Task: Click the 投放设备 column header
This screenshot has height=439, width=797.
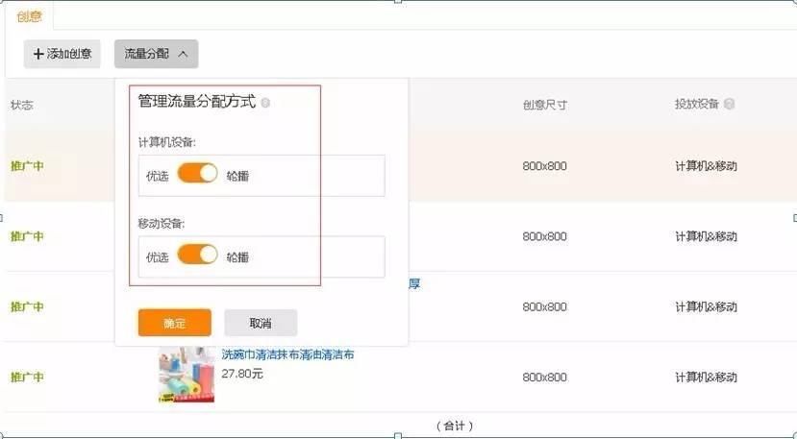Action: [696, 104]
